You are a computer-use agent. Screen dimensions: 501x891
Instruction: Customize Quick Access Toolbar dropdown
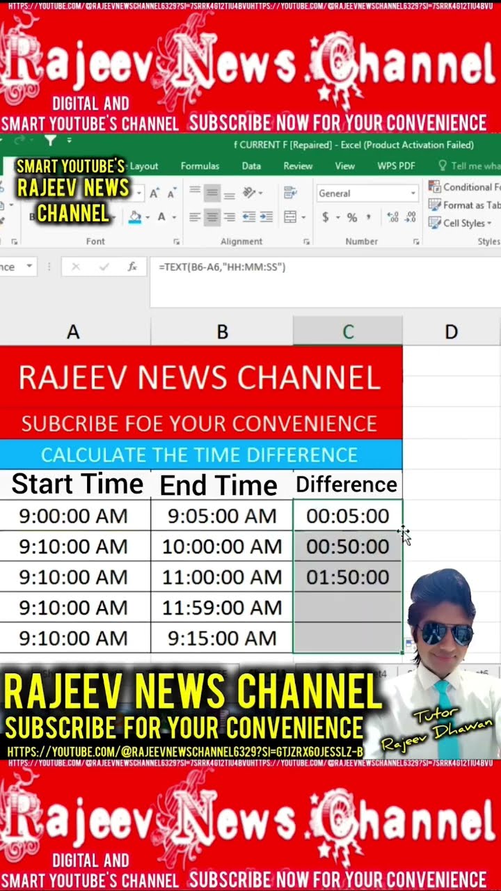coord(70,140)
